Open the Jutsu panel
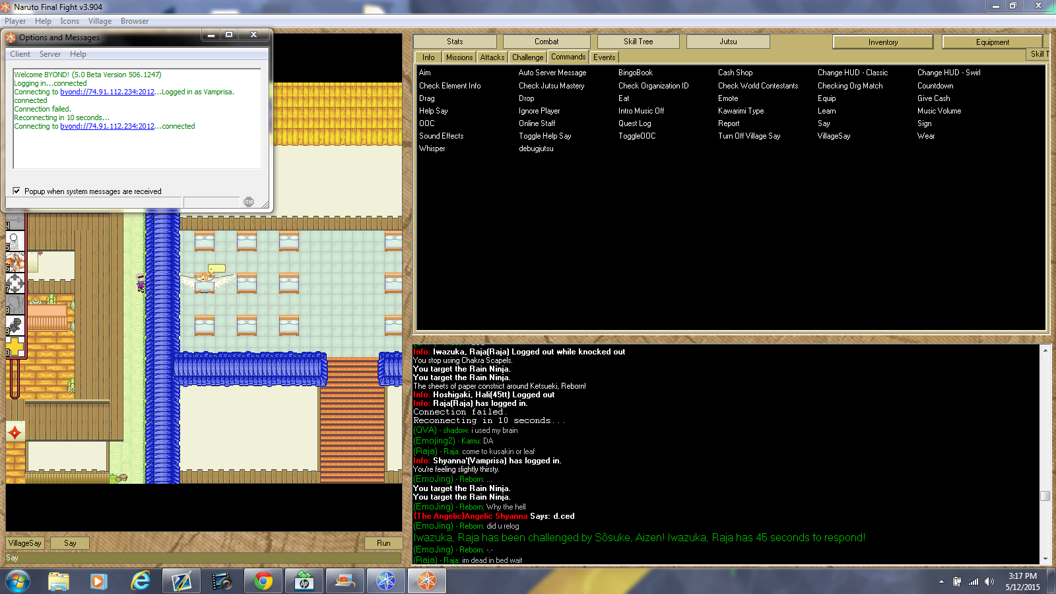The height and width of the screenshot is (594, 1056). point(728,42)
